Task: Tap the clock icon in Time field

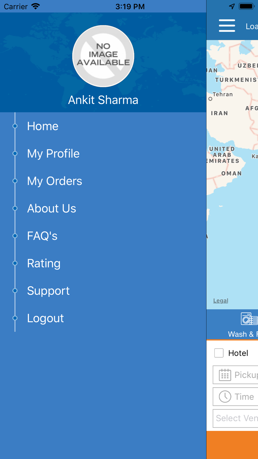Action: (225, 397)
